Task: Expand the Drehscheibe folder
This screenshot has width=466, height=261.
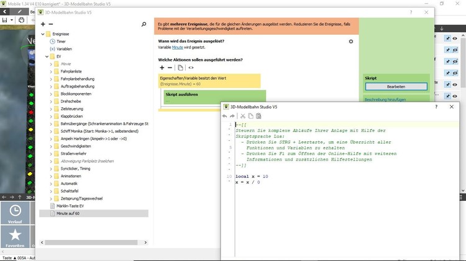Action: point(51,102)
